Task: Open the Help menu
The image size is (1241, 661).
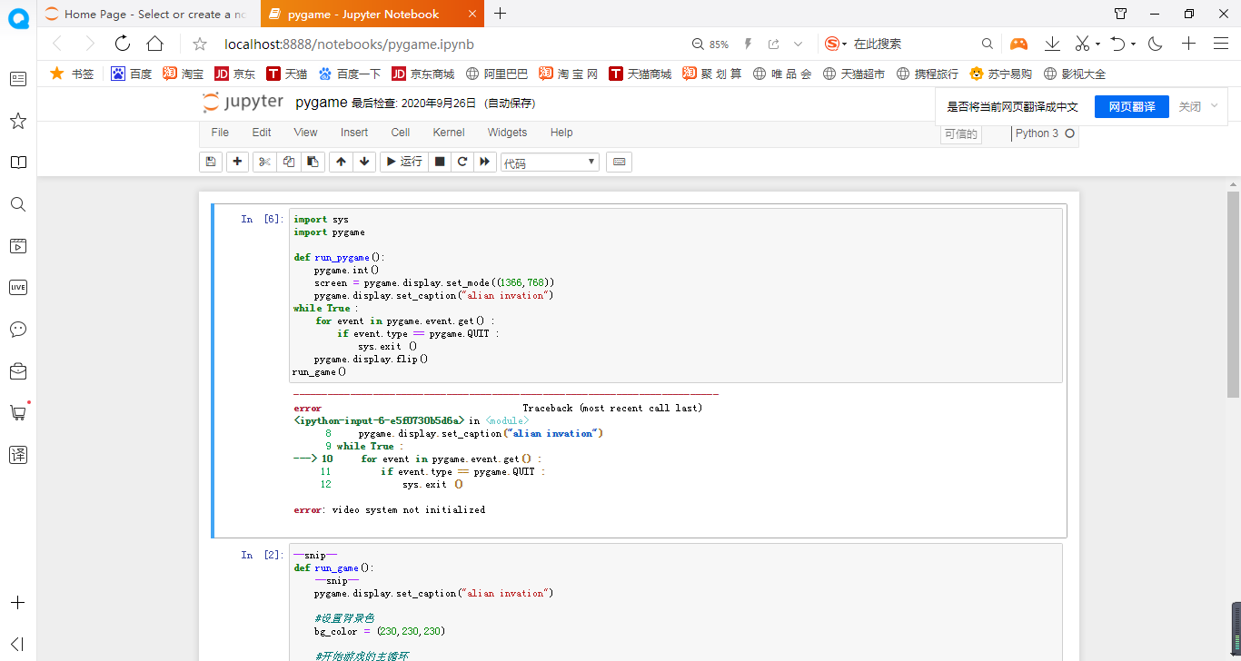Action: click(x=561, y=133)
